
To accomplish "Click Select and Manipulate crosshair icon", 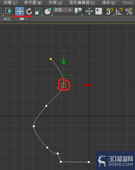I will (x=89, y=11).
